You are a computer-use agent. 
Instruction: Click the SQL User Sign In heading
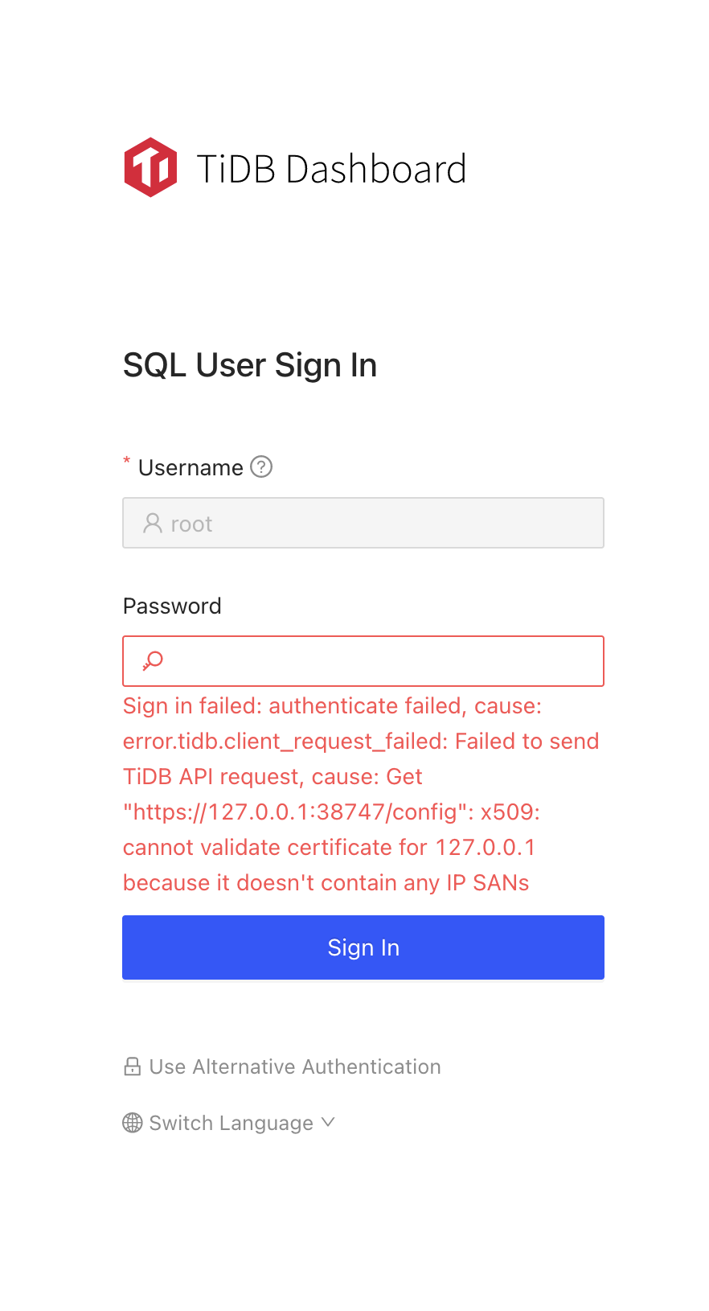[x=249, y=364]
